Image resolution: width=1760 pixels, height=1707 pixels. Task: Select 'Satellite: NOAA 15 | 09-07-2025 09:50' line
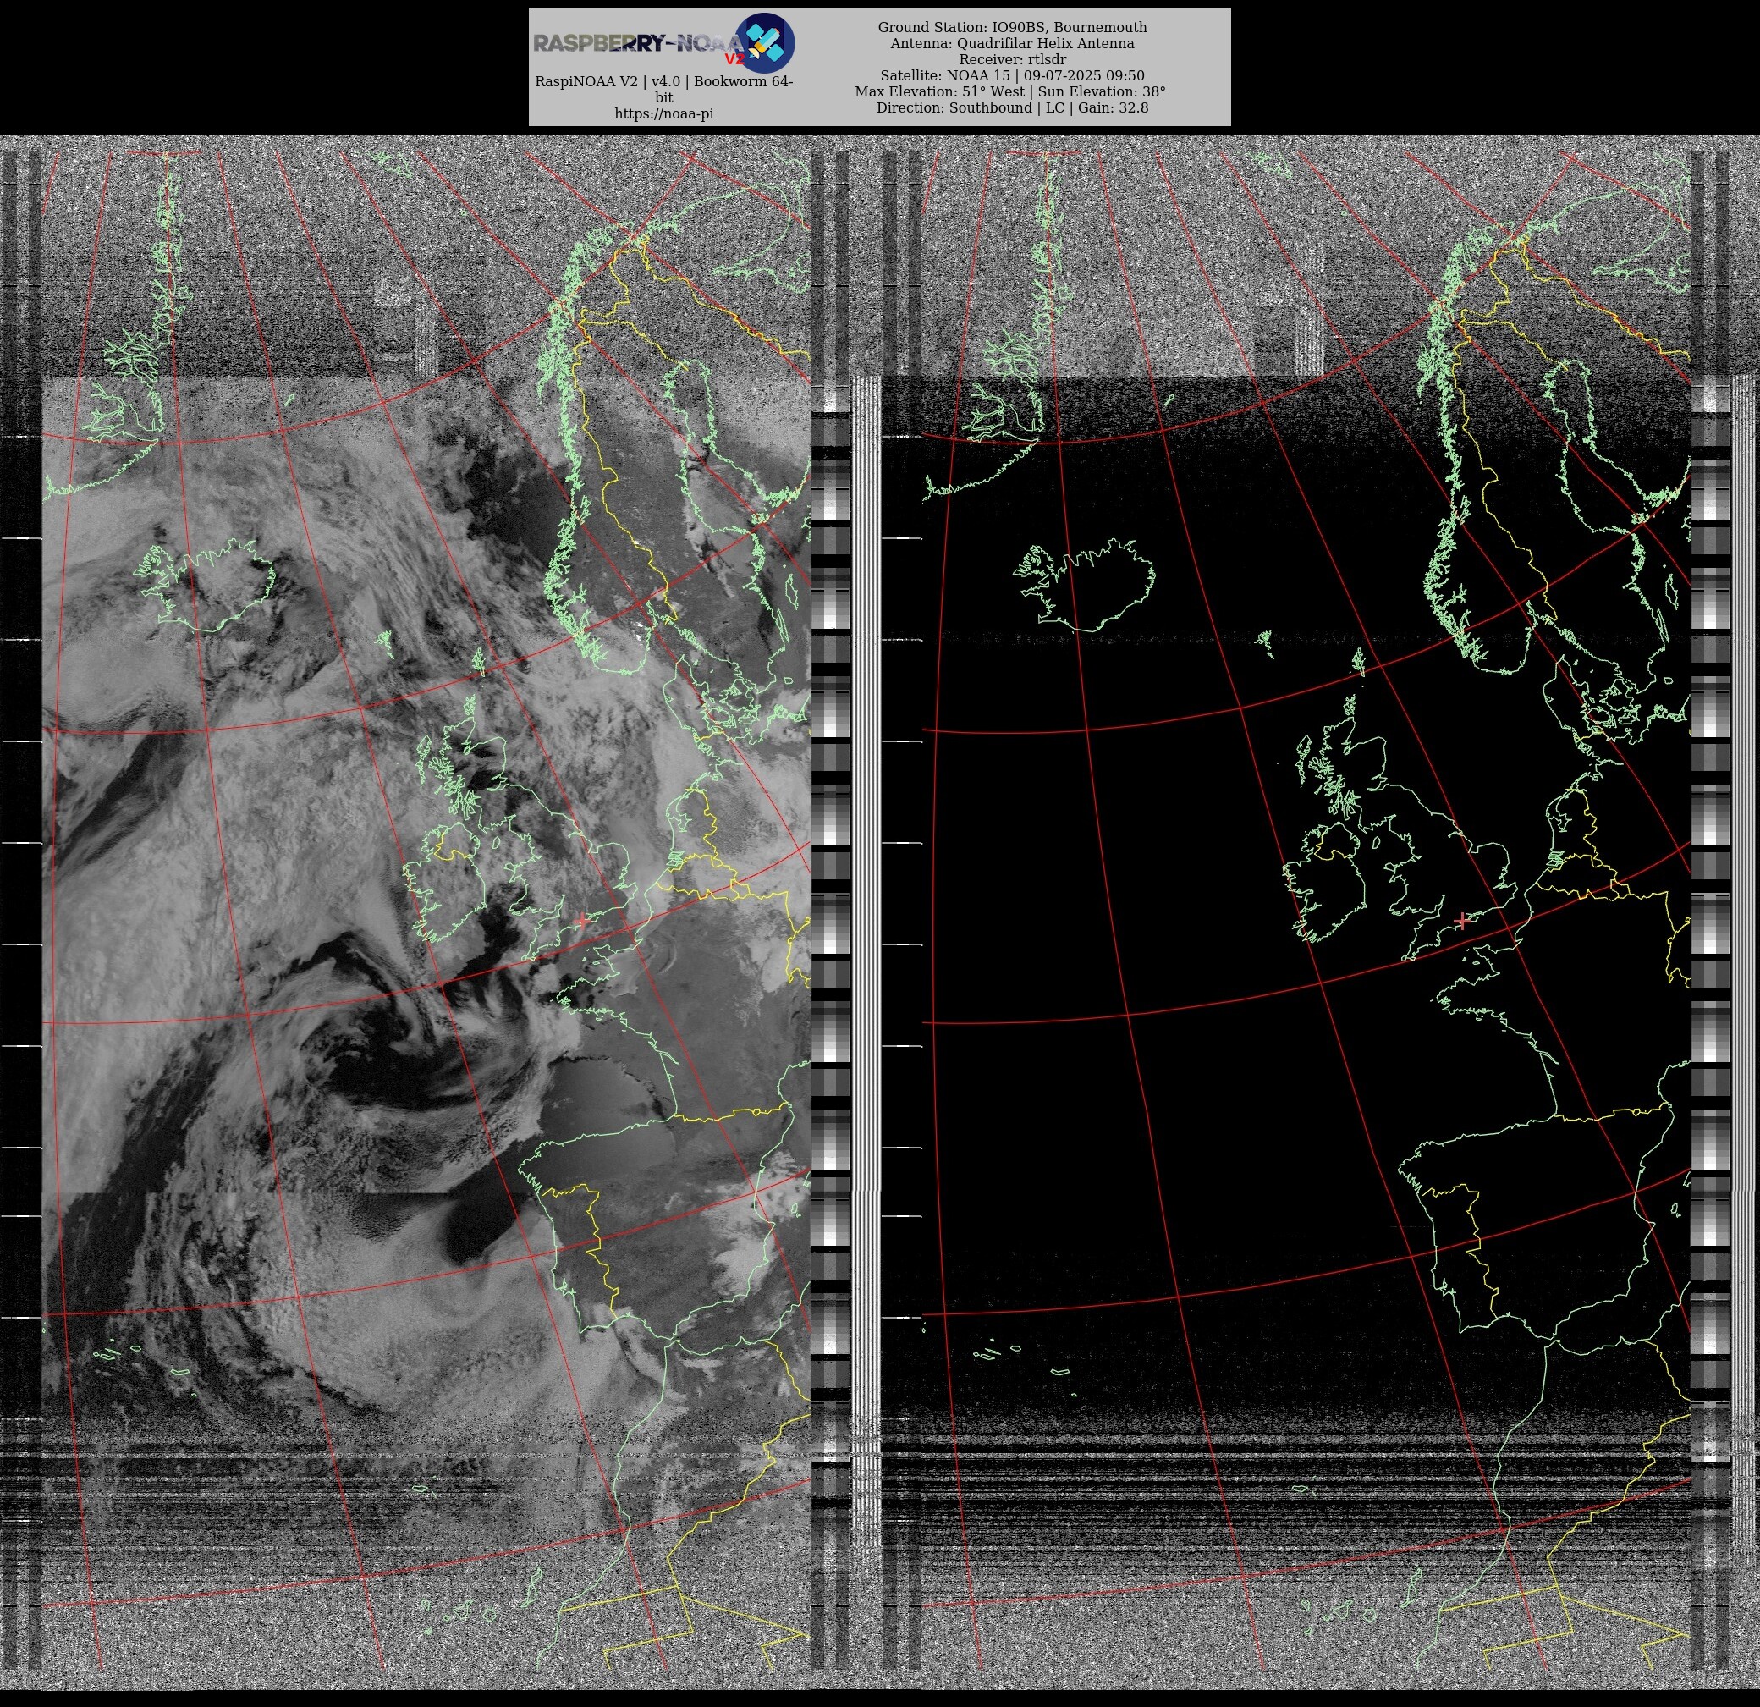click(x=1012, y=75)
